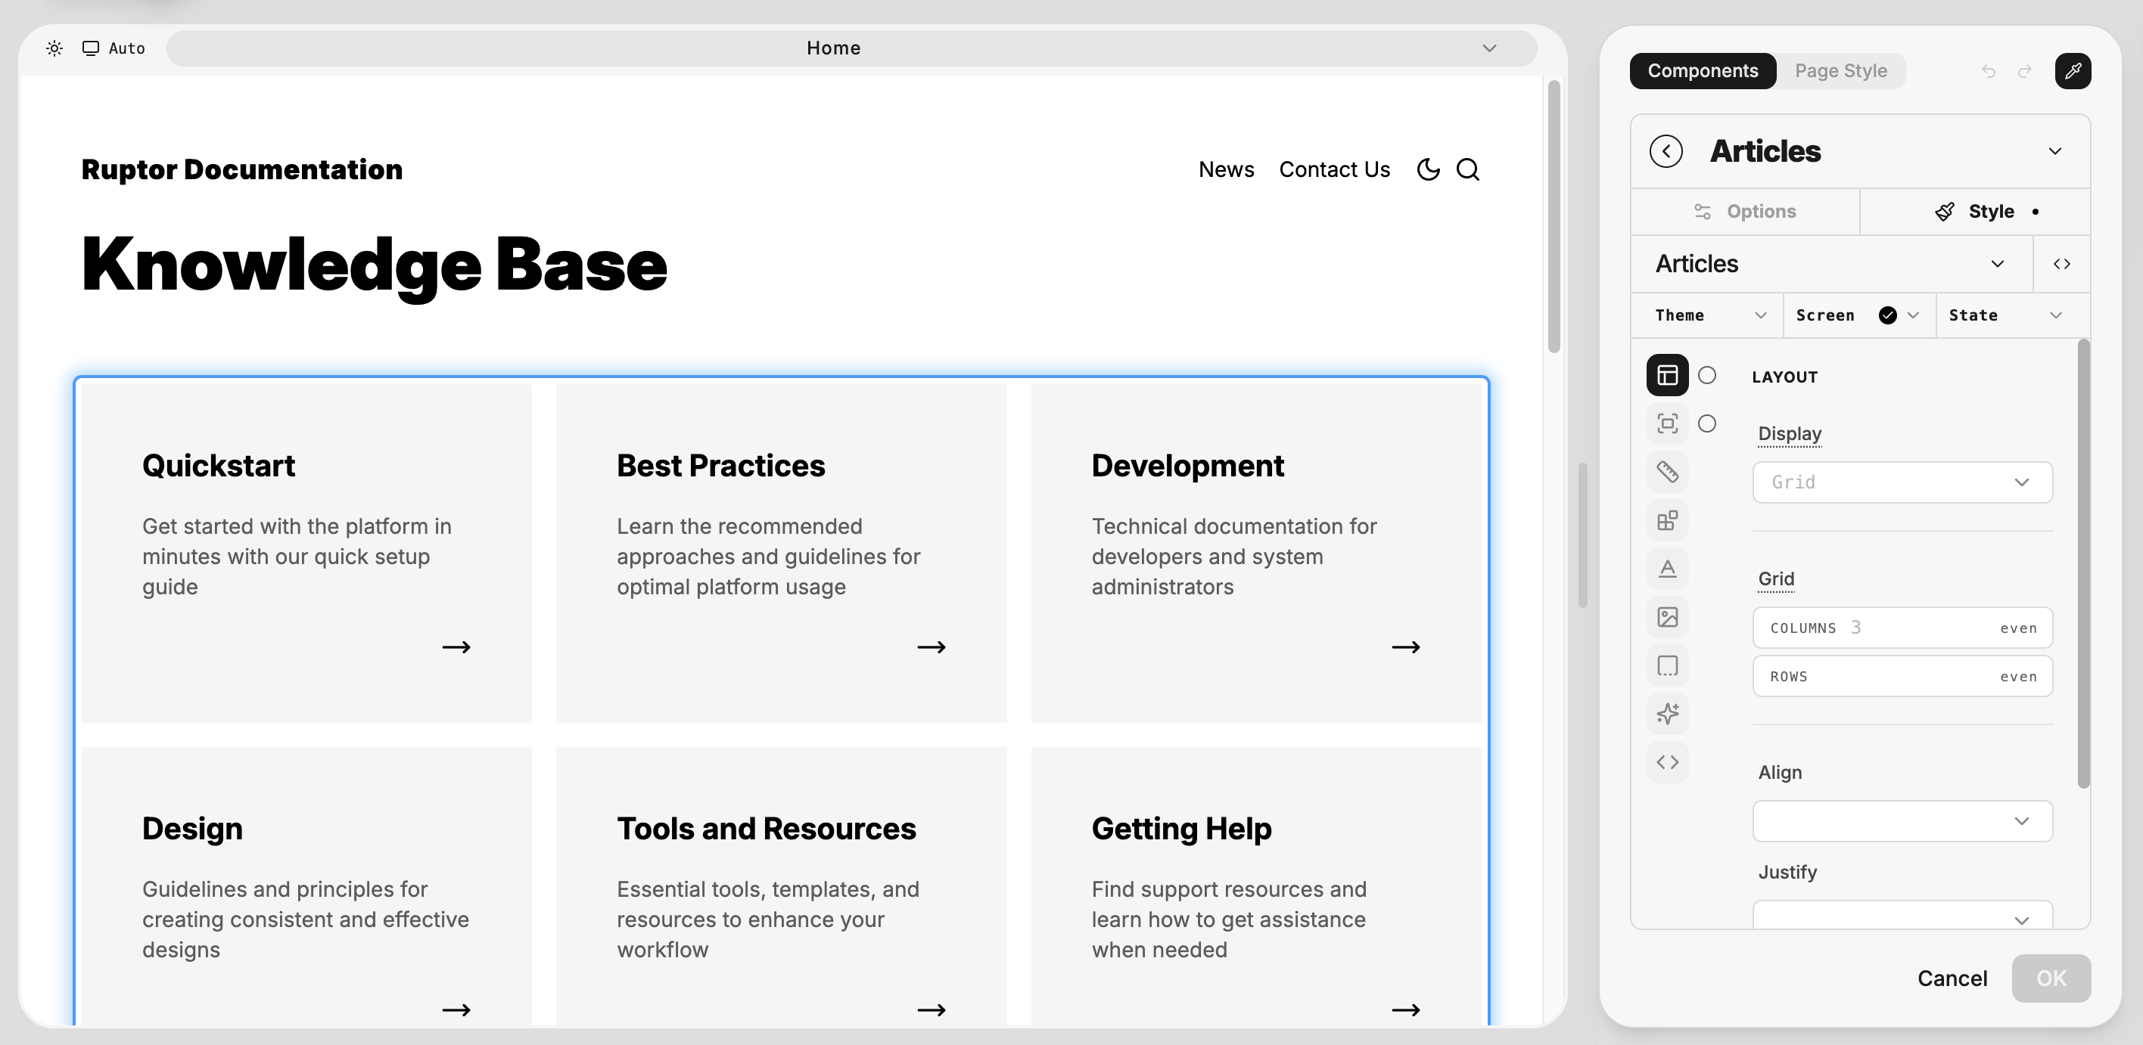The width and height of the screenshot is (2143, 1045).
Task: Open site search magnifier icon
Action: 1467,169
